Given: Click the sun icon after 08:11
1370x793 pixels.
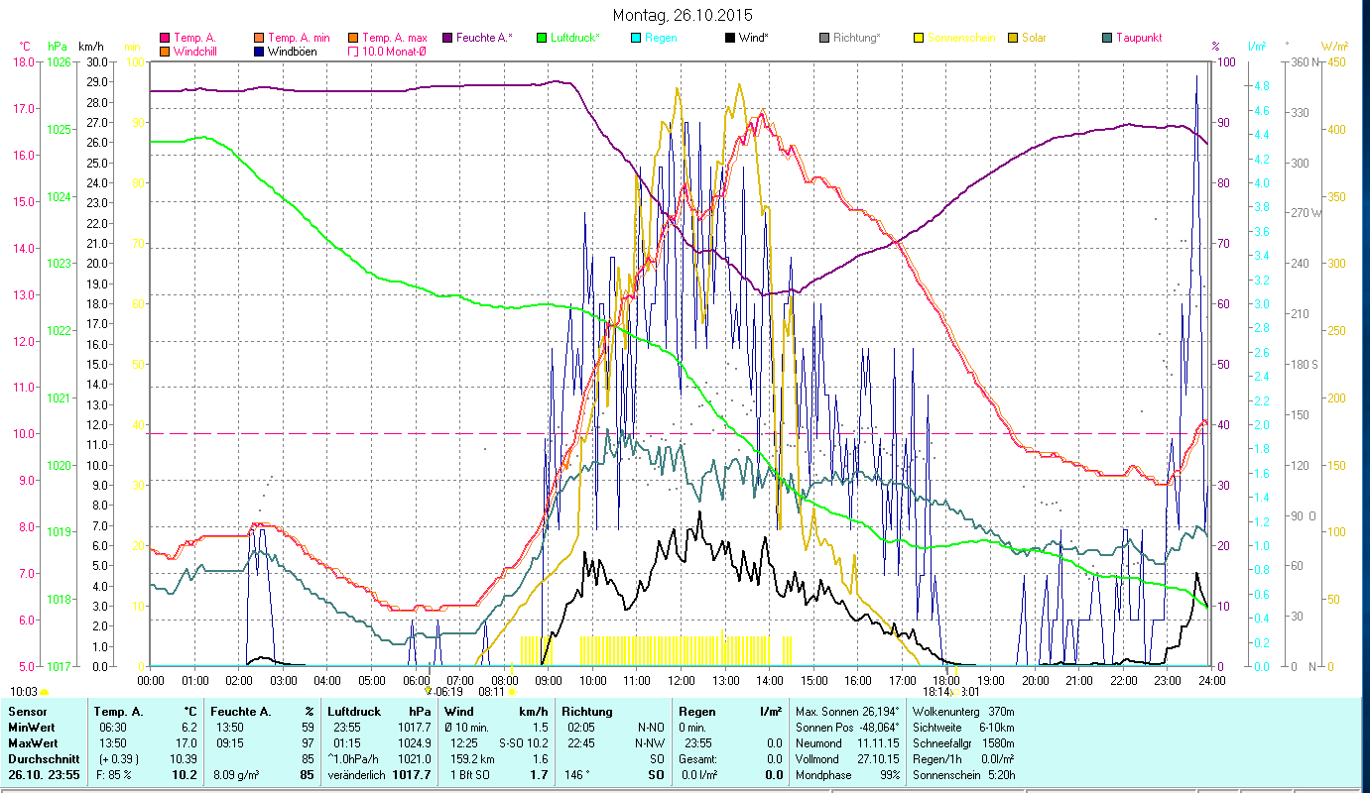Looking at the screenshot, I should click(513, 692).
